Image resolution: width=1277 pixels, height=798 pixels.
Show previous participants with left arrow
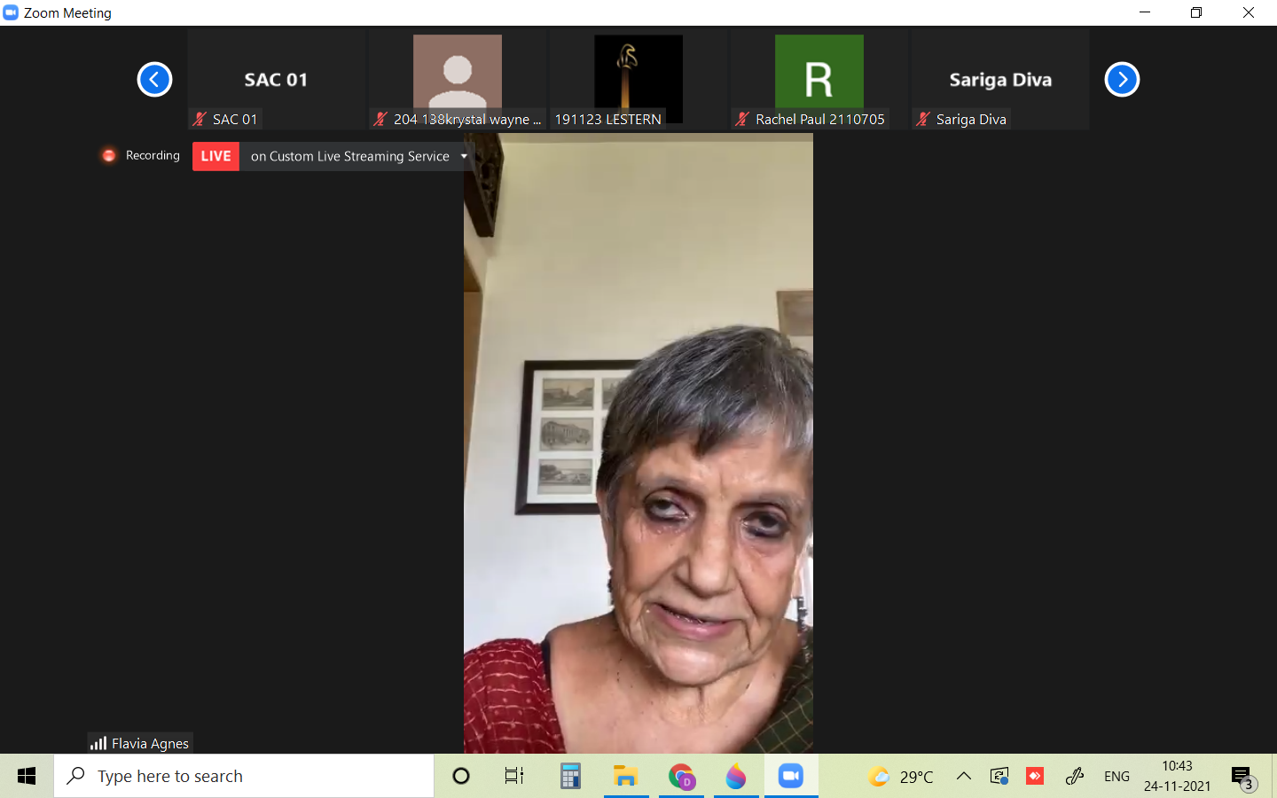point(154,80)
